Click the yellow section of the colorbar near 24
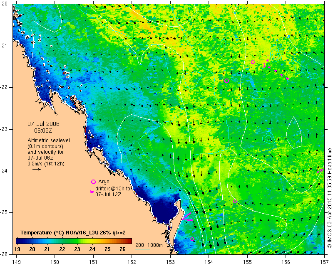 pos(92,241)
